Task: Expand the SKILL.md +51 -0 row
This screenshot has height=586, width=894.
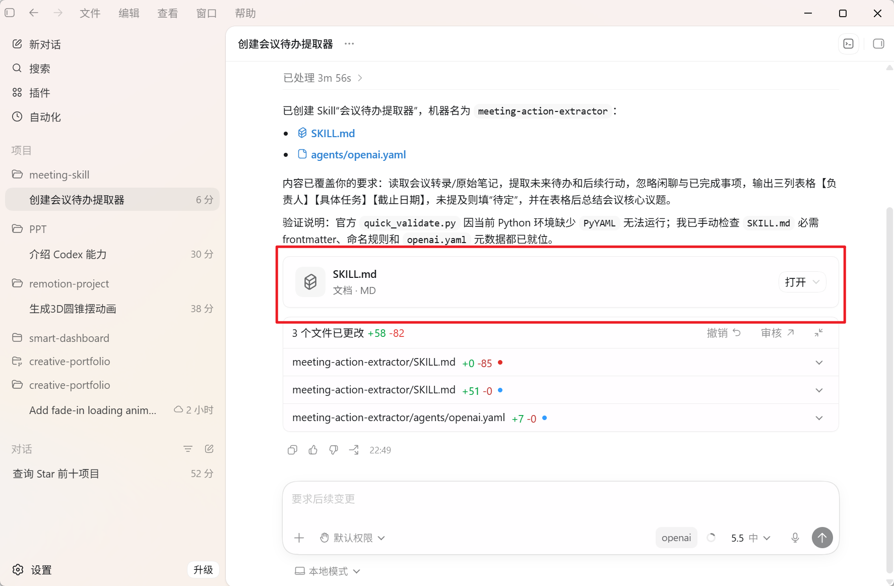Action: tap(560, 390)
